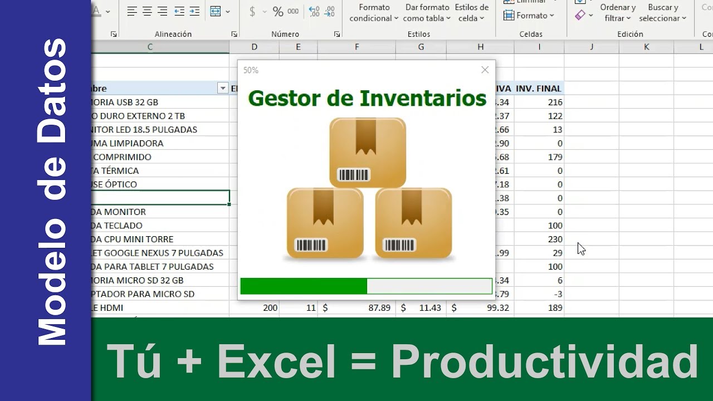Click the green loading progress bar
Screen dimensions: 713x401
click(x=366, y=286)
